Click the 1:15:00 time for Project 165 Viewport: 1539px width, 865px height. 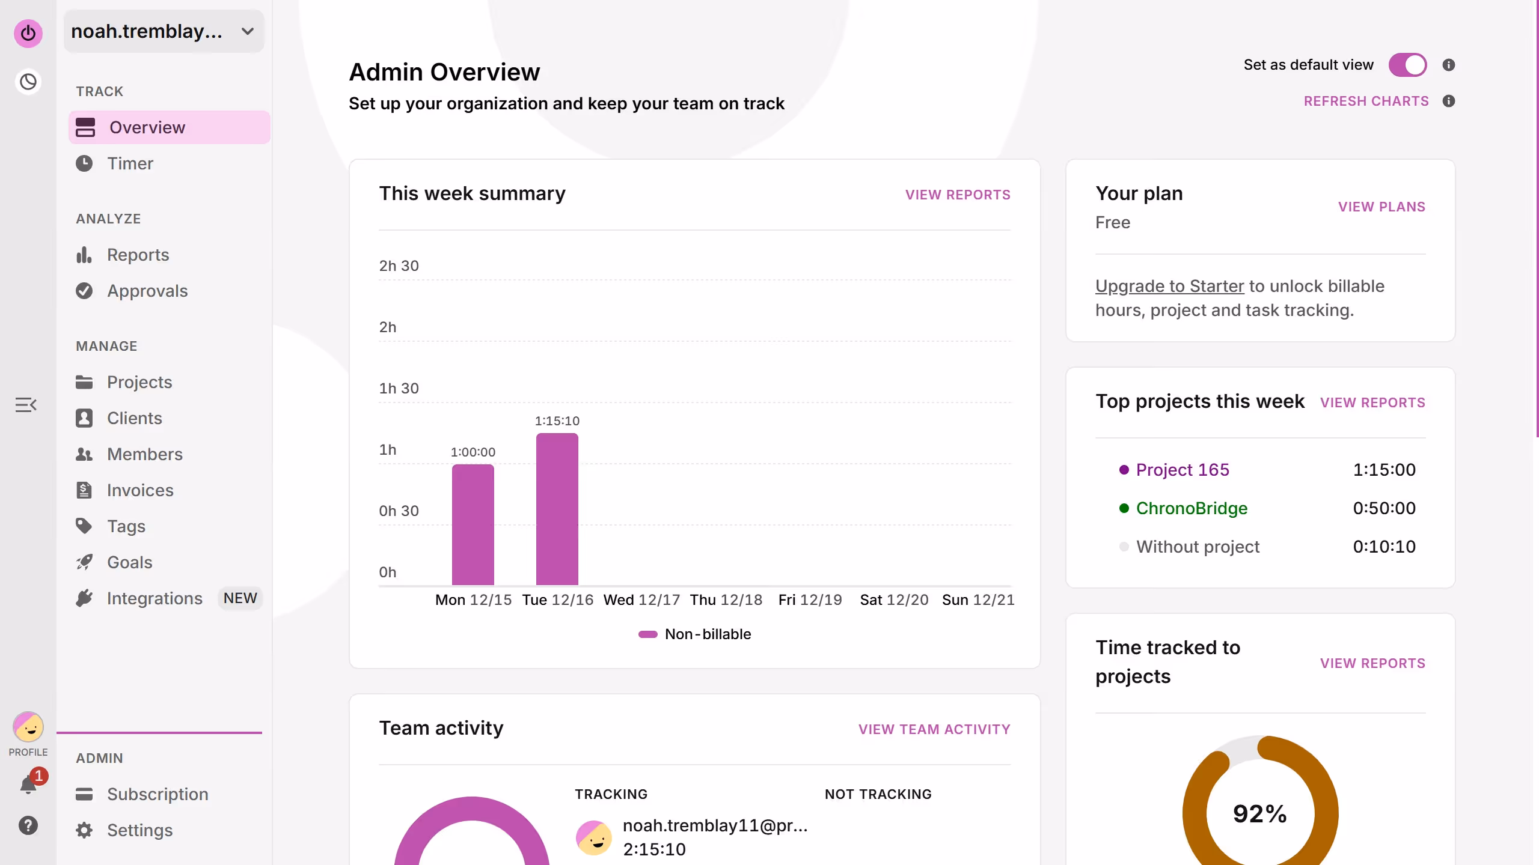(1384, 470)
